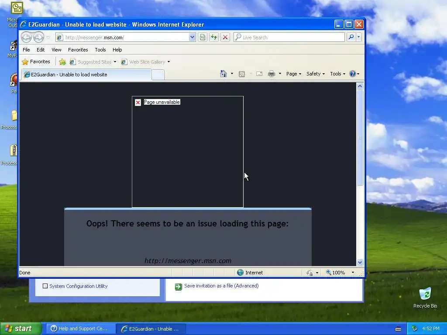Open the Tools menu in menu bar
447x335 pixels.
click(x=100, y=50)
